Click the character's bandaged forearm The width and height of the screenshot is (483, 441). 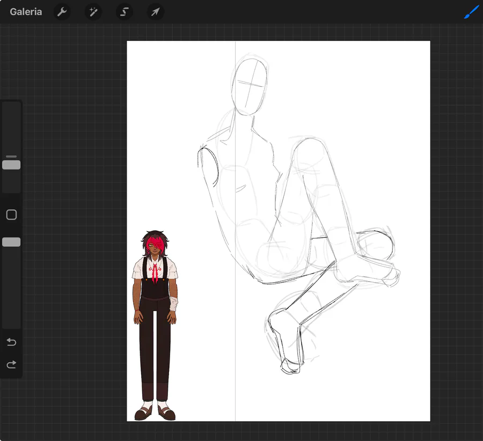(173, 303)
